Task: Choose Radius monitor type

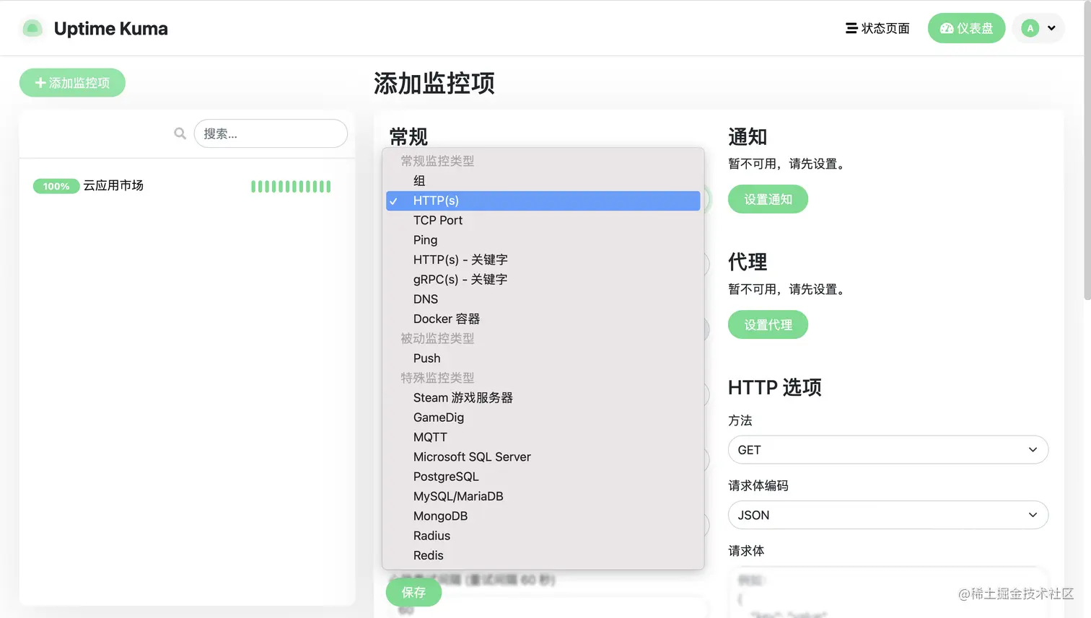Action: click(x=543, y=536)
